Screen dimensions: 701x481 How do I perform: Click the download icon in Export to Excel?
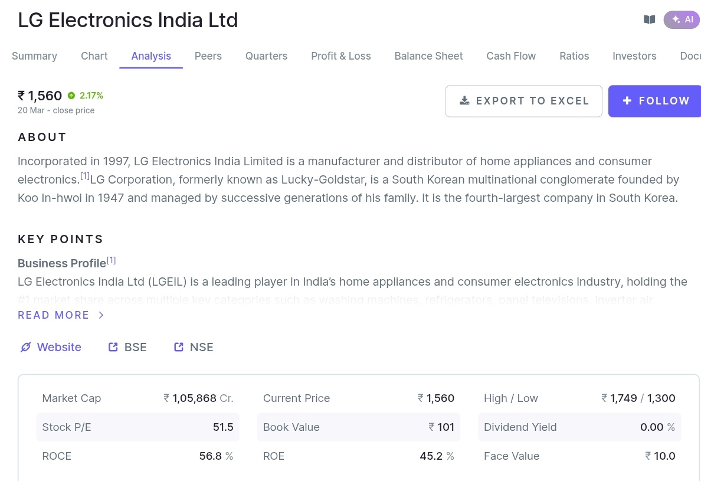click(464, 100)
